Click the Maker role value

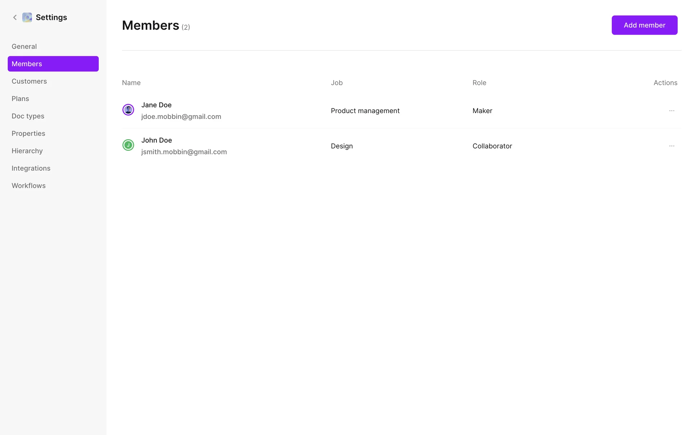click(482, 111)
